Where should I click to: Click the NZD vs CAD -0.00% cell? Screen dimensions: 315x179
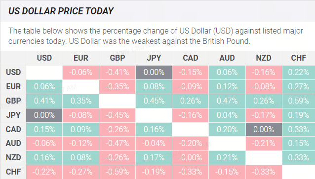pos(191,158)
